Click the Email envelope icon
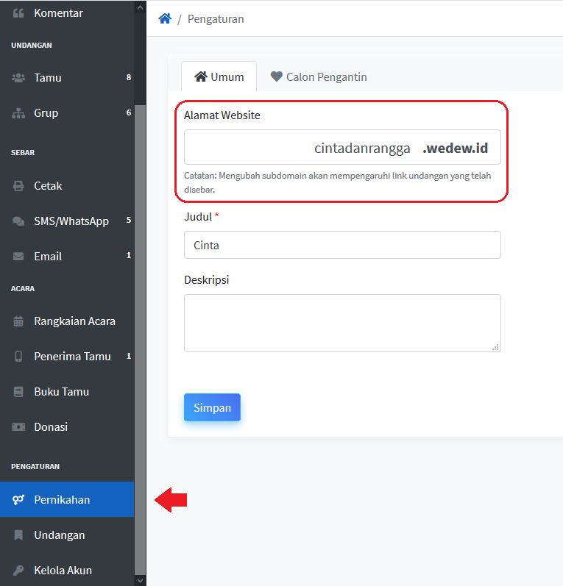563x586 pixels. pos(18,257)
